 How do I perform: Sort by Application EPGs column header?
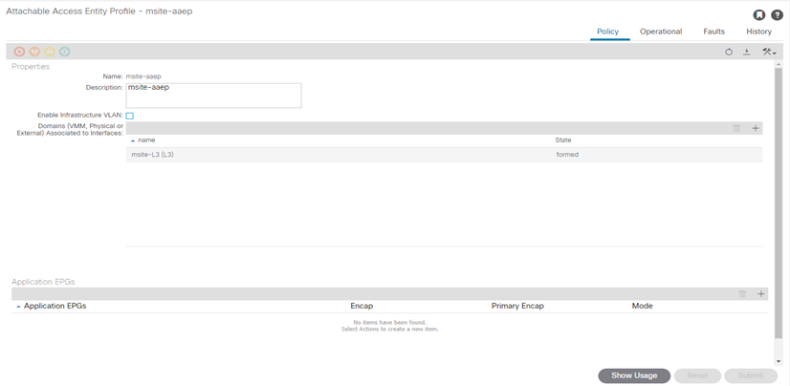(56, 306)
